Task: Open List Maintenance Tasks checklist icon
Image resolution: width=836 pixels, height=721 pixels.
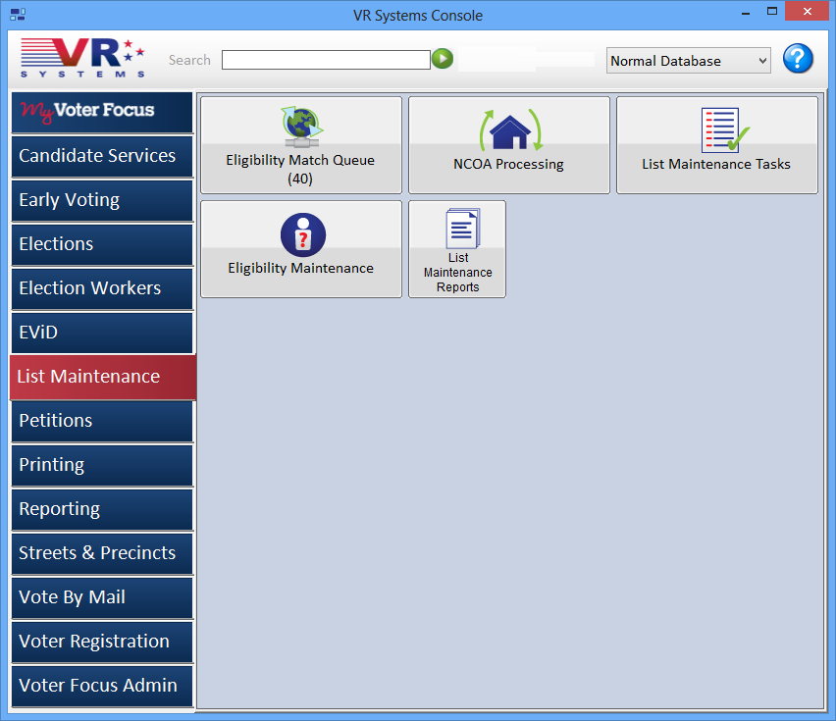Action: pos(725,130)
